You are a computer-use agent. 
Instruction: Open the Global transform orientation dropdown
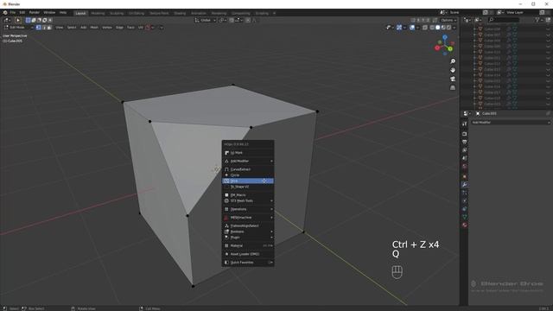click(x=205, y=21)
